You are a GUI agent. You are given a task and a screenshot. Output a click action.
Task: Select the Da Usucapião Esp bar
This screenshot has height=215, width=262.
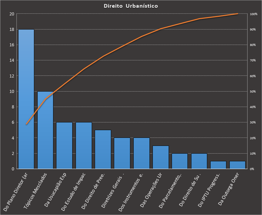click(64, 146)
